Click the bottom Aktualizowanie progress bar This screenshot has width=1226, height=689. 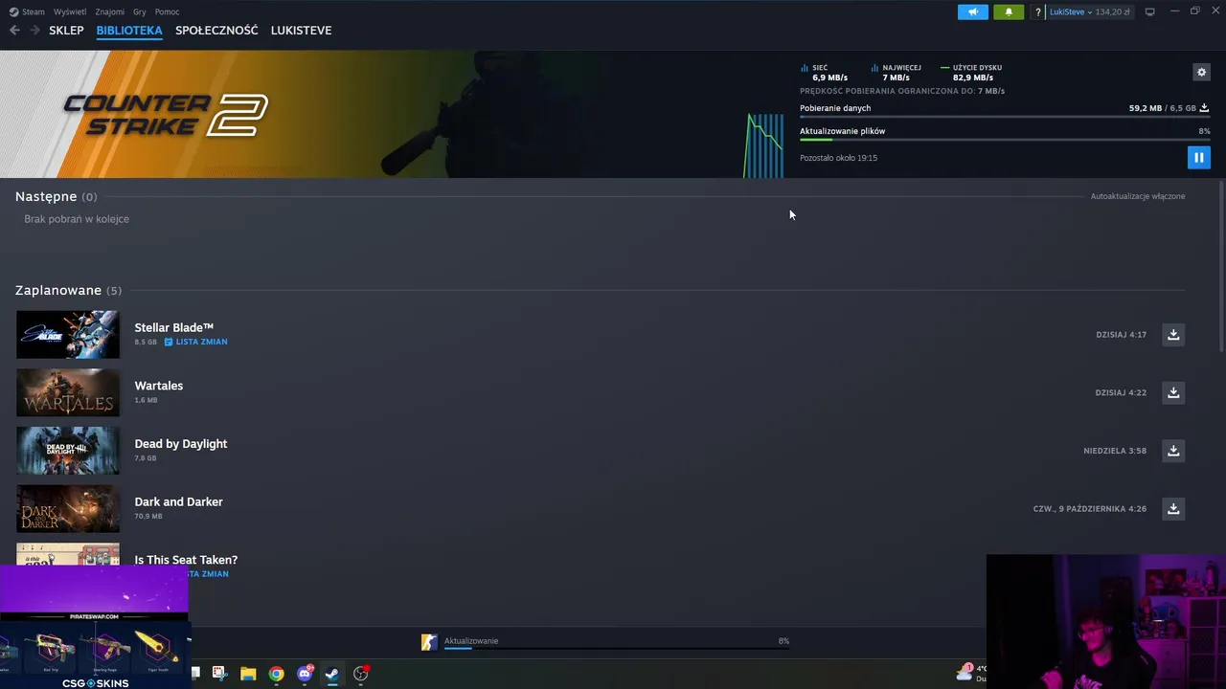click(x=617, y=648)
